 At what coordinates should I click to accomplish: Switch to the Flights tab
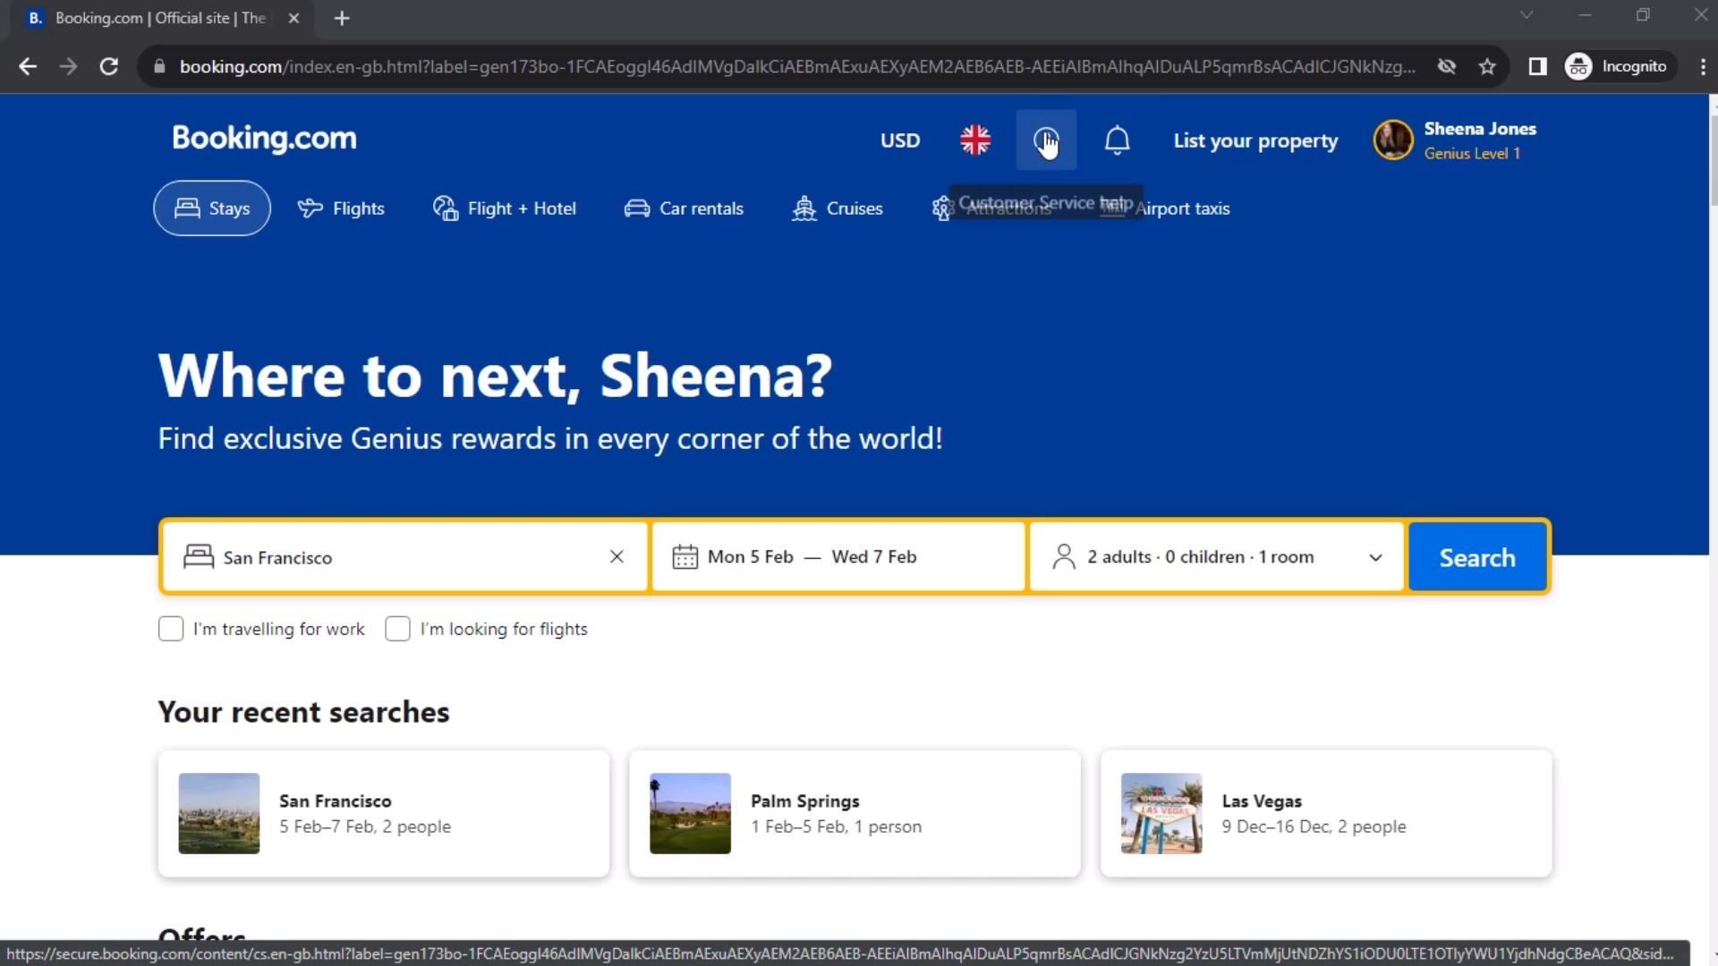[x=341, y=208]
